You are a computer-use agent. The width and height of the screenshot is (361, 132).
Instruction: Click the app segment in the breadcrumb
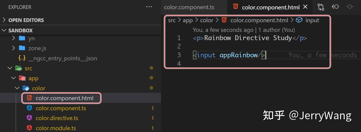tap(187, 20)
